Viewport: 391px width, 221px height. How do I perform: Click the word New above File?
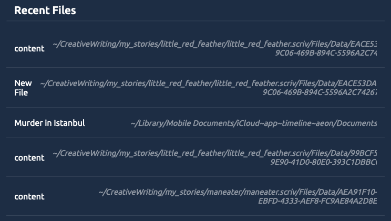23,83
